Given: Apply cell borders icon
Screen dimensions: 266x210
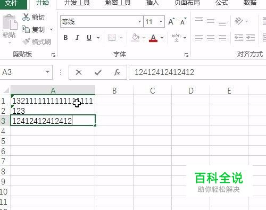Looking at the screenshot, I should tap(112, 38).
